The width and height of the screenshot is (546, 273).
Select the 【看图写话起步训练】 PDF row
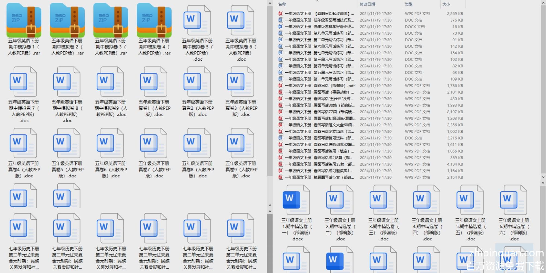371,13
